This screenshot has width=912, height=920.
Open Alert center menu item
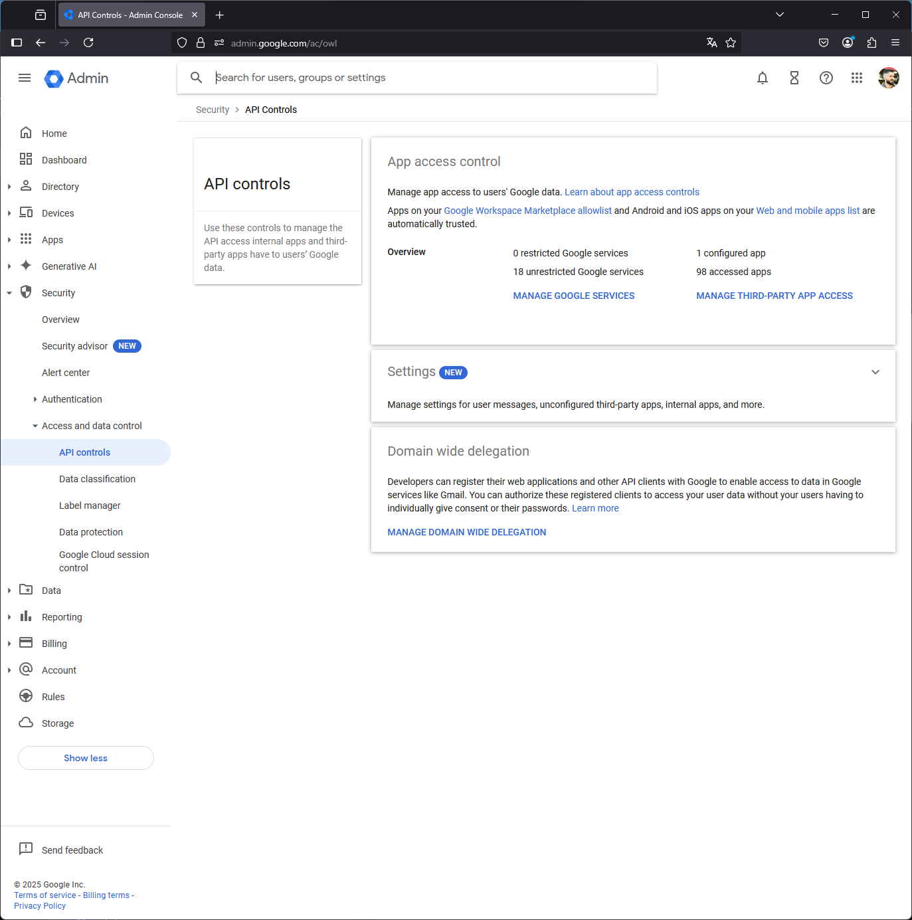(66, 373)
